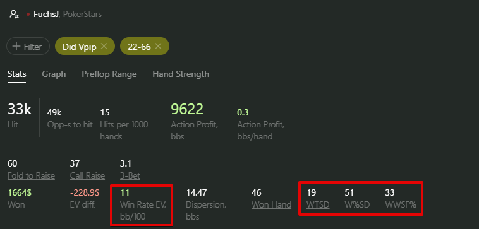Open the Preflop Range tab
Image resolution: width=479 pixels, height=229 pixels.
coord(109,74)
